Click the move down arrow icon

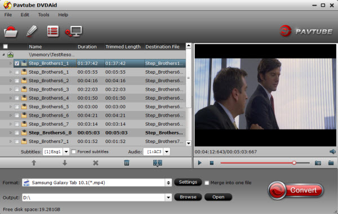[65, 163]
